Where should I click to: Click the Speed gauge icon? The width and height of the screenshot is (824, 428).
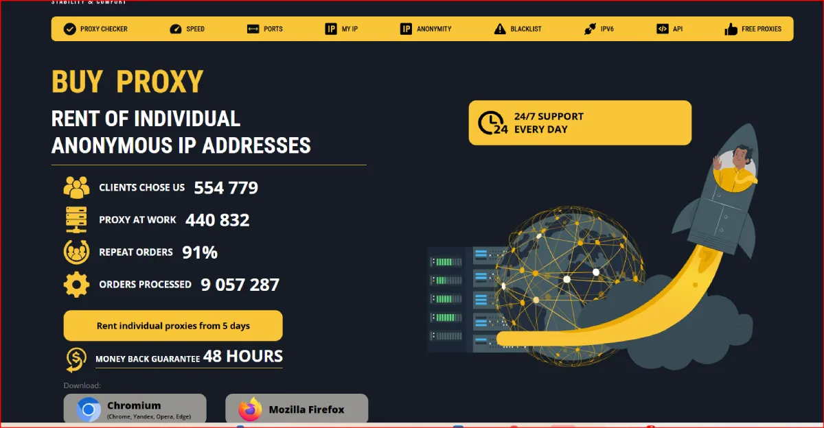click(175, 29)
